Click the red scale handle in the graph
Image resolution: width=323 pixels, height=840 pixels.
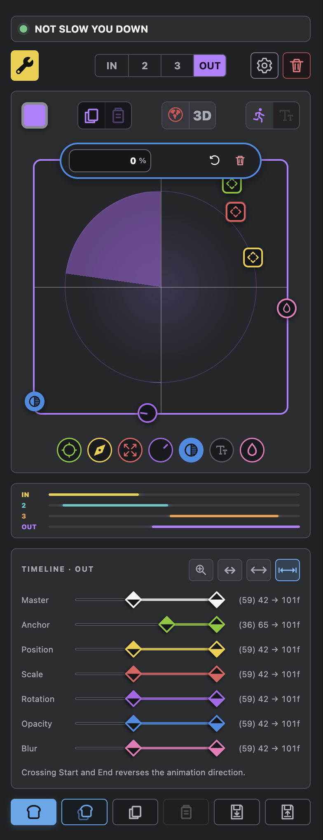point(236,212)
